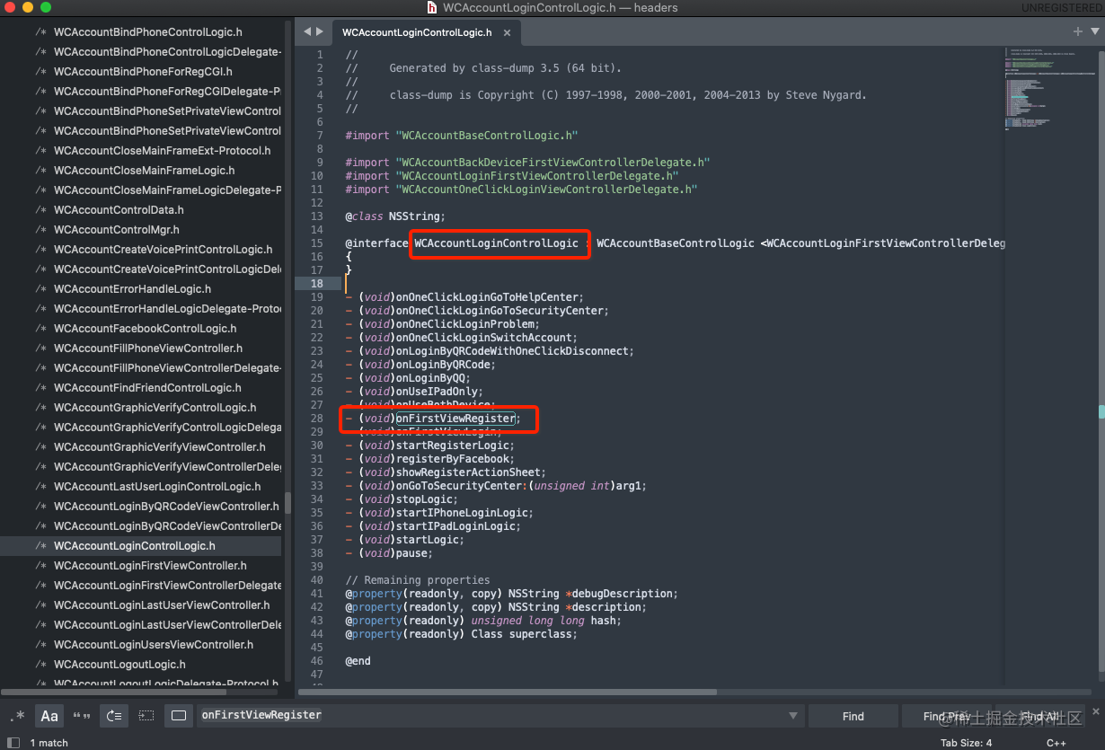This screenshot has height=750, width=1105.
Task: Open WCAccountErrorHandleLogic.h in the sidebar
Action: point(132,289)
